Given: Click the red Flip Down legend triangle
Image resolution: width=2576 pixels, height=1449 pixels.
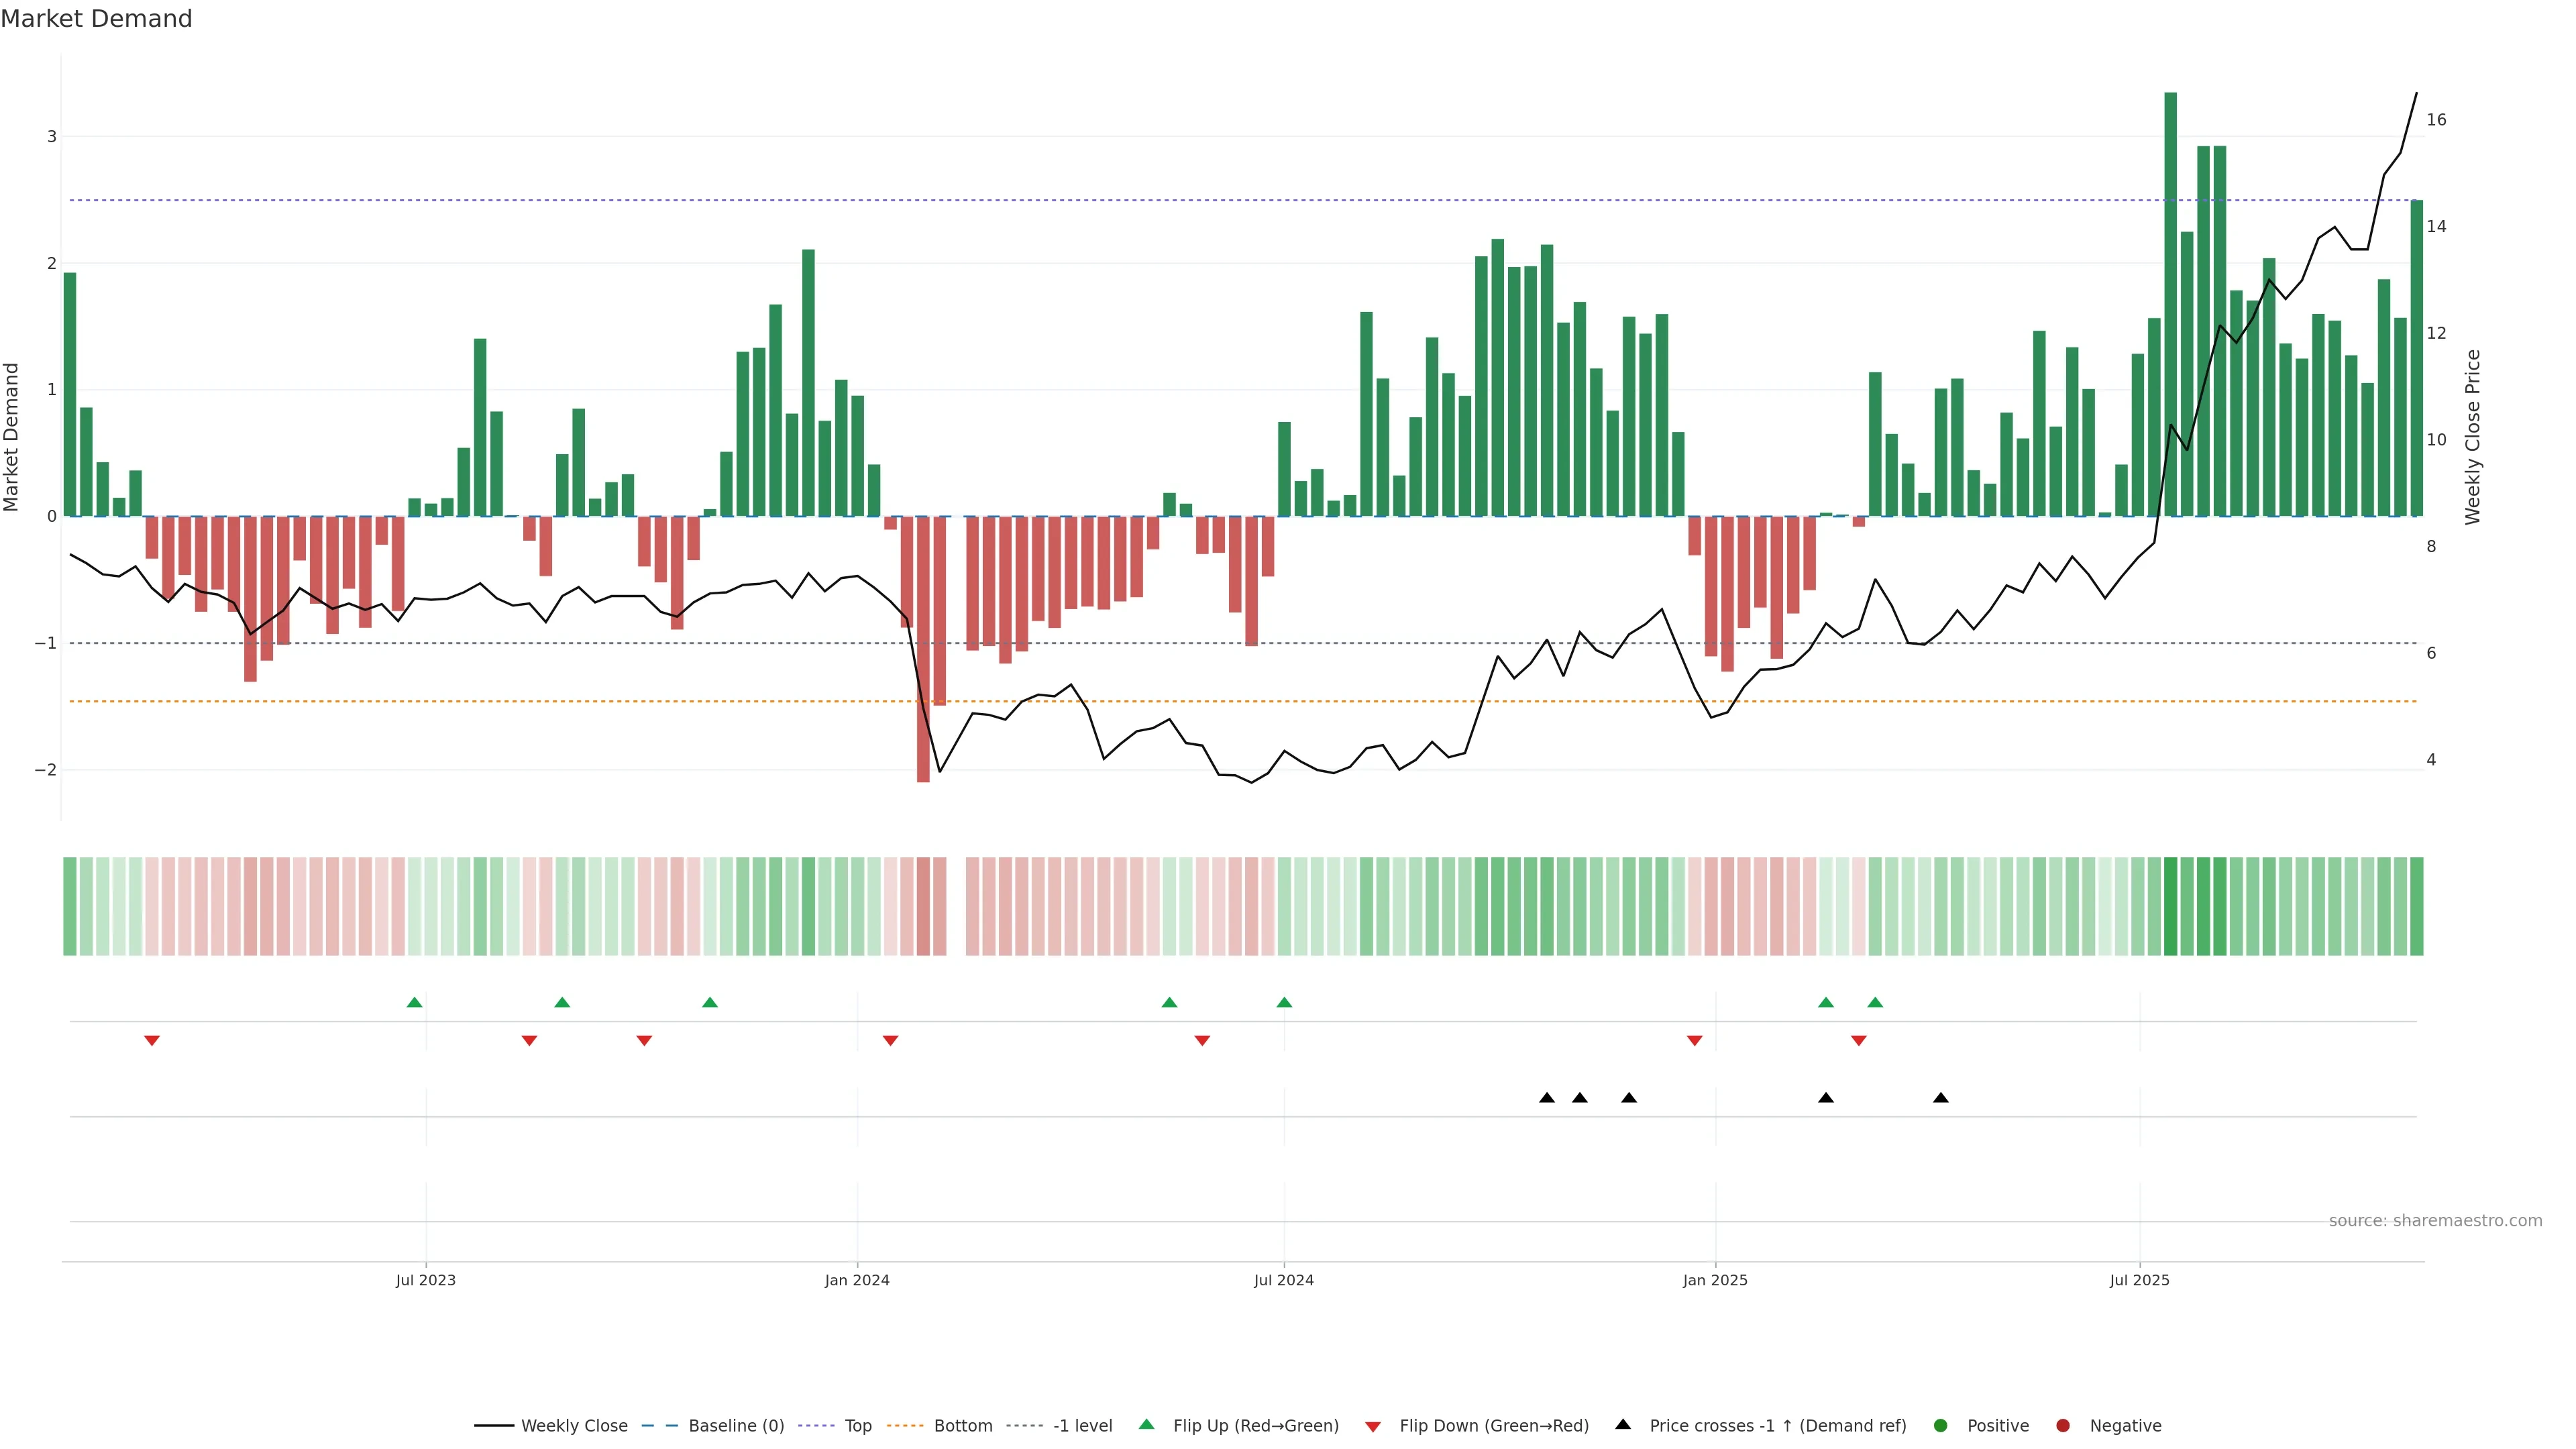Looking at the screenshot, I should point(1373,1426).
